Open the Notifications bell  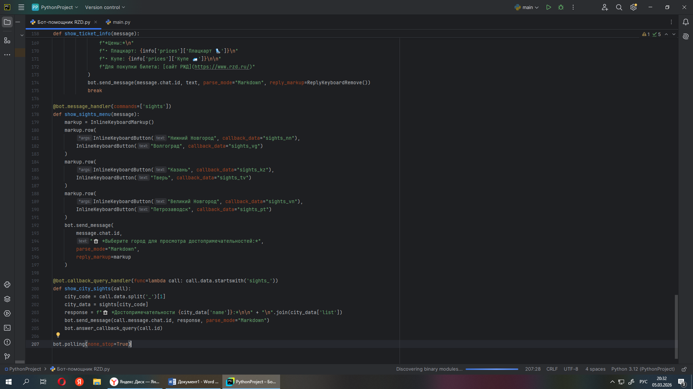click(x=686, y=22)
